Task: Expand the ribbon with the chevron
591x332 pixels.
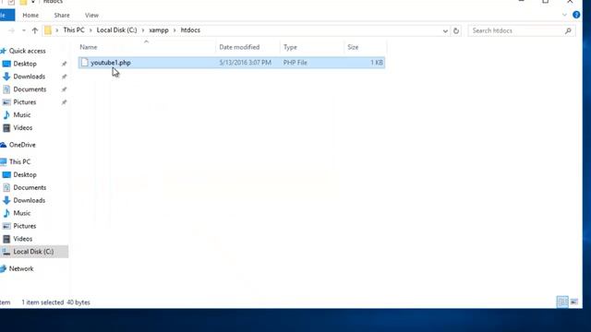Action: pos(564,15)
